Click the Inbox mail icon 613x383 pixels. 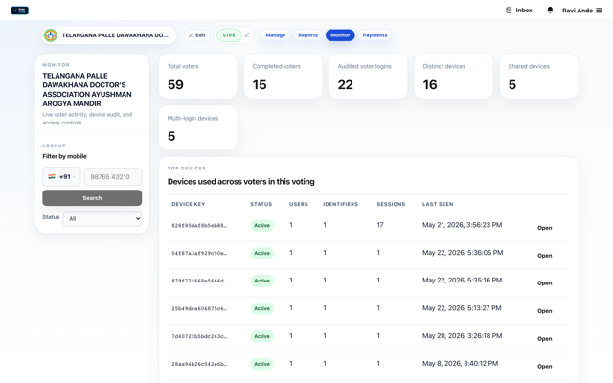click(509, 11)
